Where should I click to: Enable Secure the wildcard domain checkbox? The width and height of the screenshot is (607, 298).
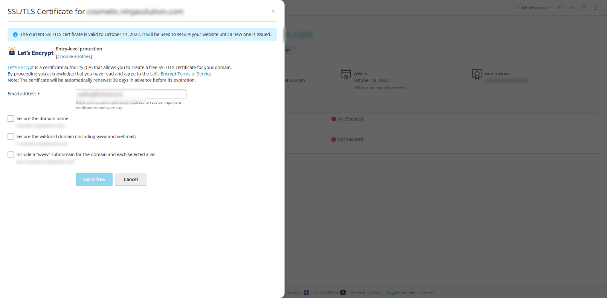11,137
